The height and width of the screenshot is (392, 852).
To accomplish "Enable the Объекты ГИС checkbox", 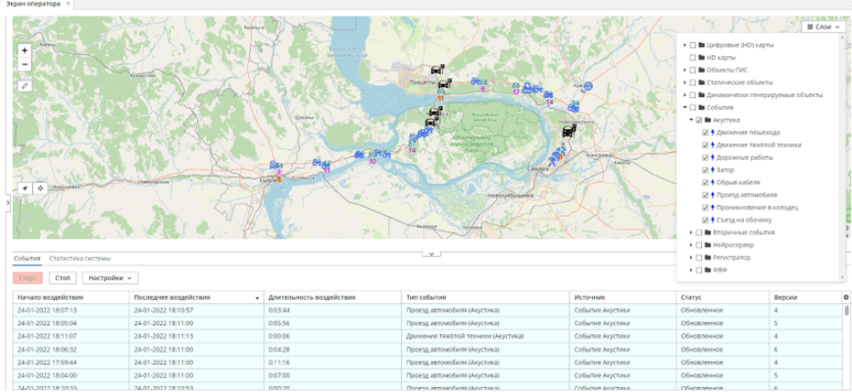I will coord(693,70).
